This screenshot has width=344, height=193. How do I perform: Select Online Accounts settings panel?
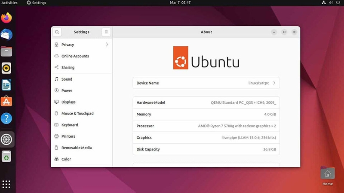click(x=82, y=56)
